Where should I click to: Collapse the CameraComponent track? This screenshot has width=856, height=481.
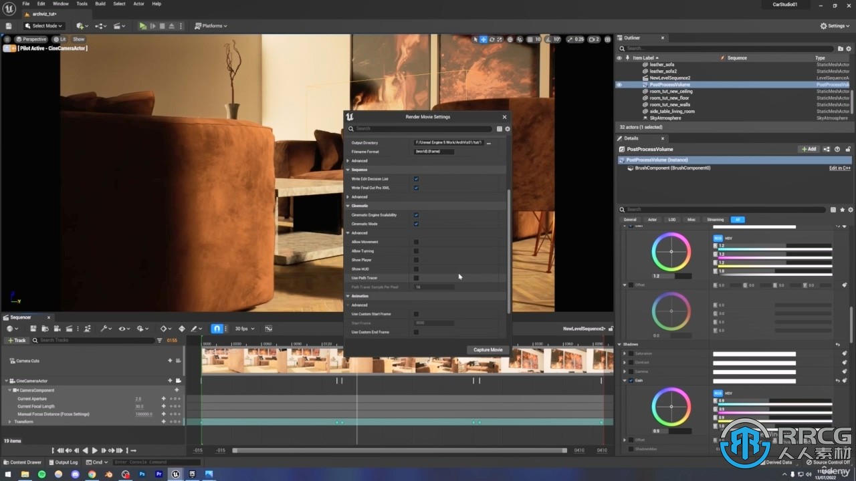pyautogui.click(x=9, y=390)
